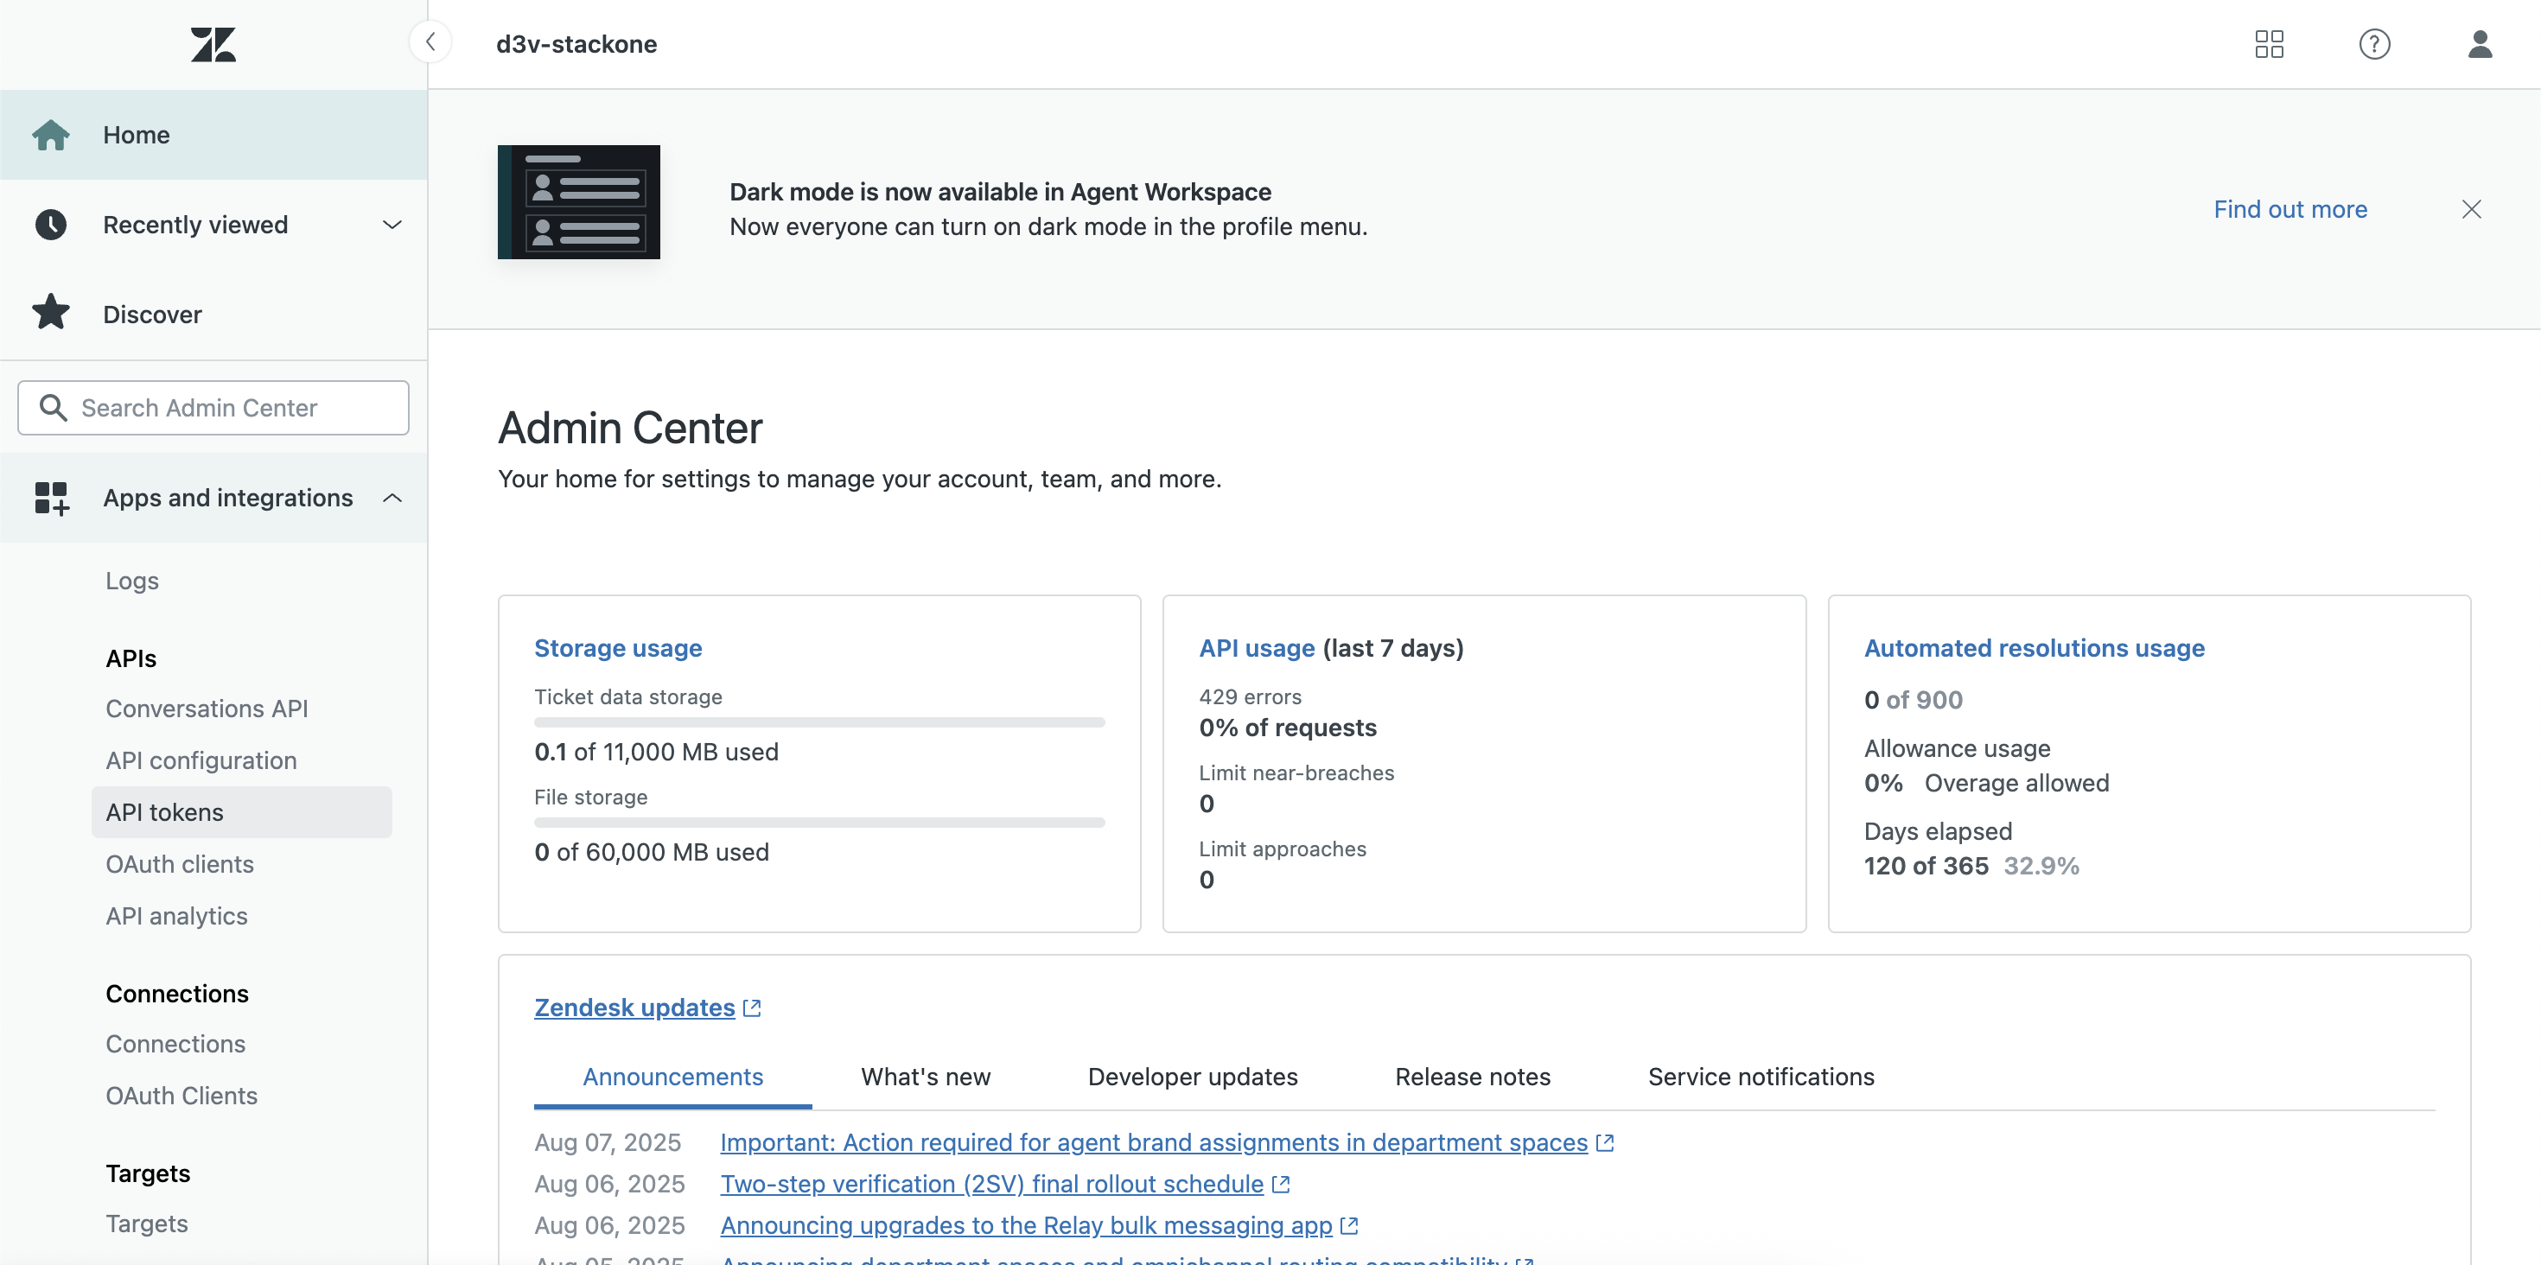Expand the Recently viewed section
This screenshot has height=1265, width=2541.
point(392,224)
